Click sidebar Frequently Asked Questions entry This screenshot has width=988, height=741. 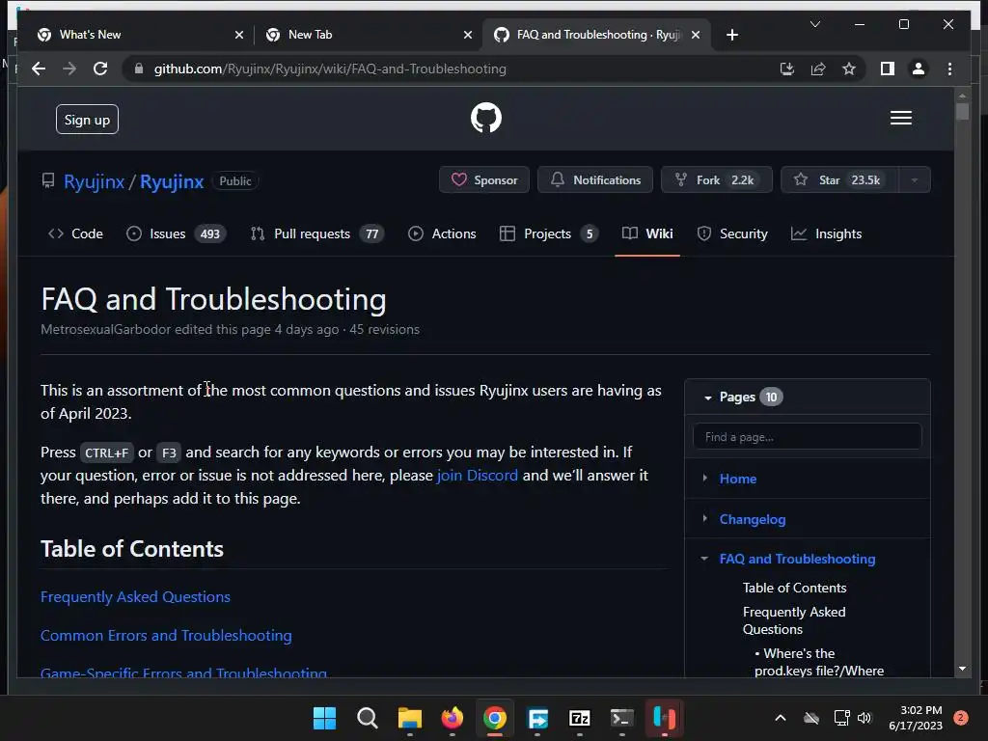[x=794, y=620]
